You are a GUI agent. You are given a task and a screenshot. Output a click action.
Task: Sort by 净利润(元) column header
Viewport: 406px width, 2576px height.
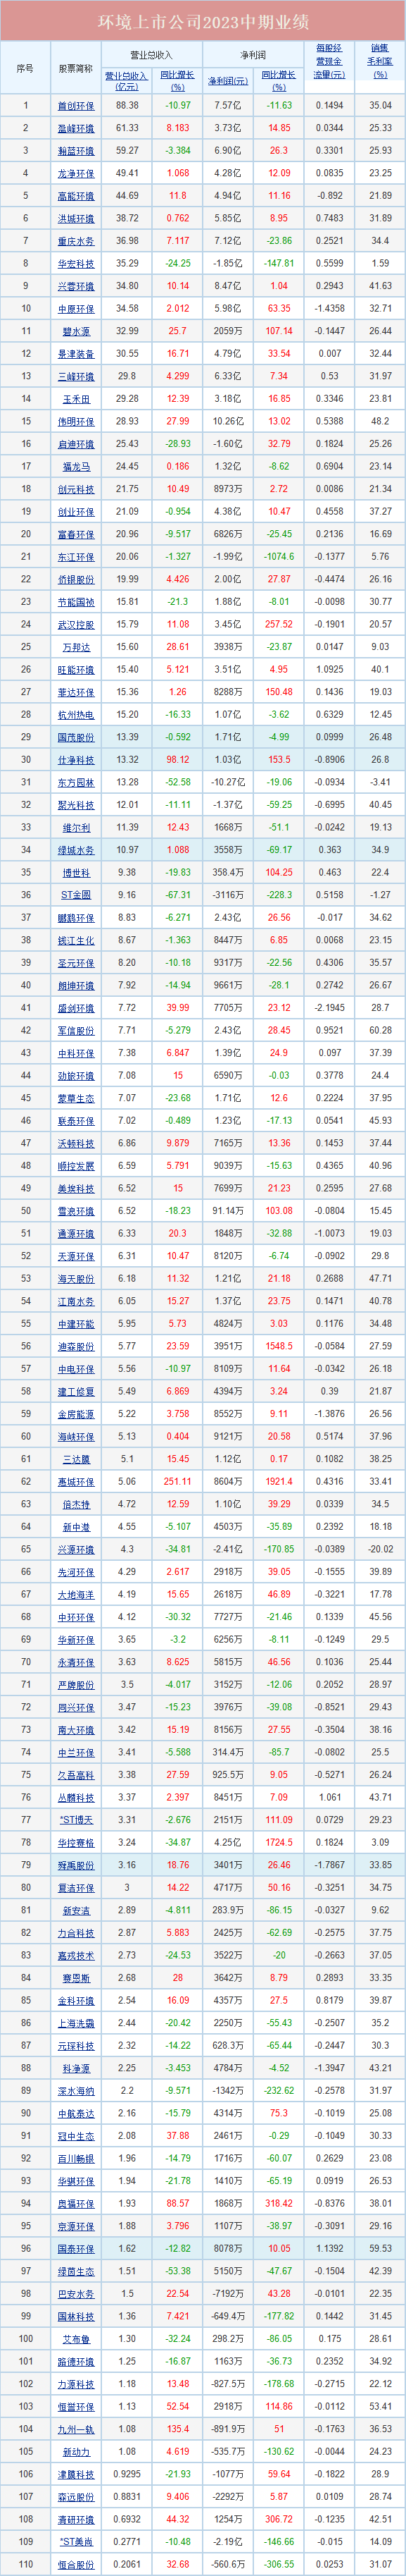(x=227, y=80)
